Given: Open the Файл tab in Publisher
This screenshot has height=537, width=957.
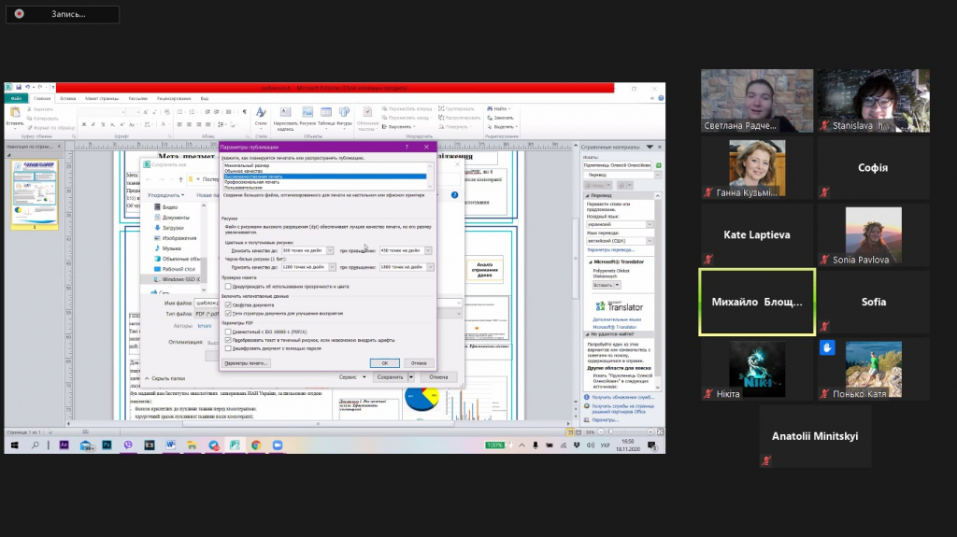Looking at the screenshot, I should coord(16,98).
